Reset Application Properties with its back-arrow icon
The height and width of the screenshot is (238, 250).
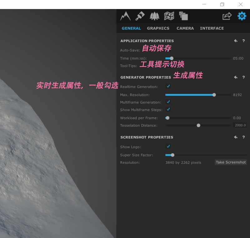[236, 41]
